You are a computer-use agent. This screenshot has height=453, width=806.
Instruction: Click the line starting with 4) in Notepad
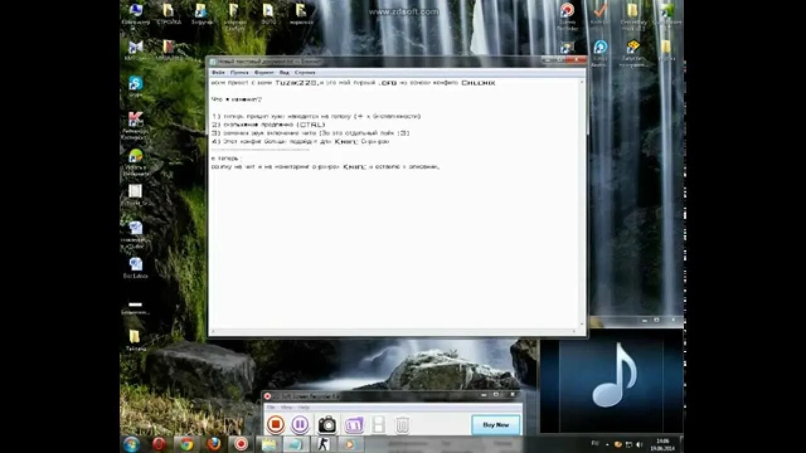300,142
